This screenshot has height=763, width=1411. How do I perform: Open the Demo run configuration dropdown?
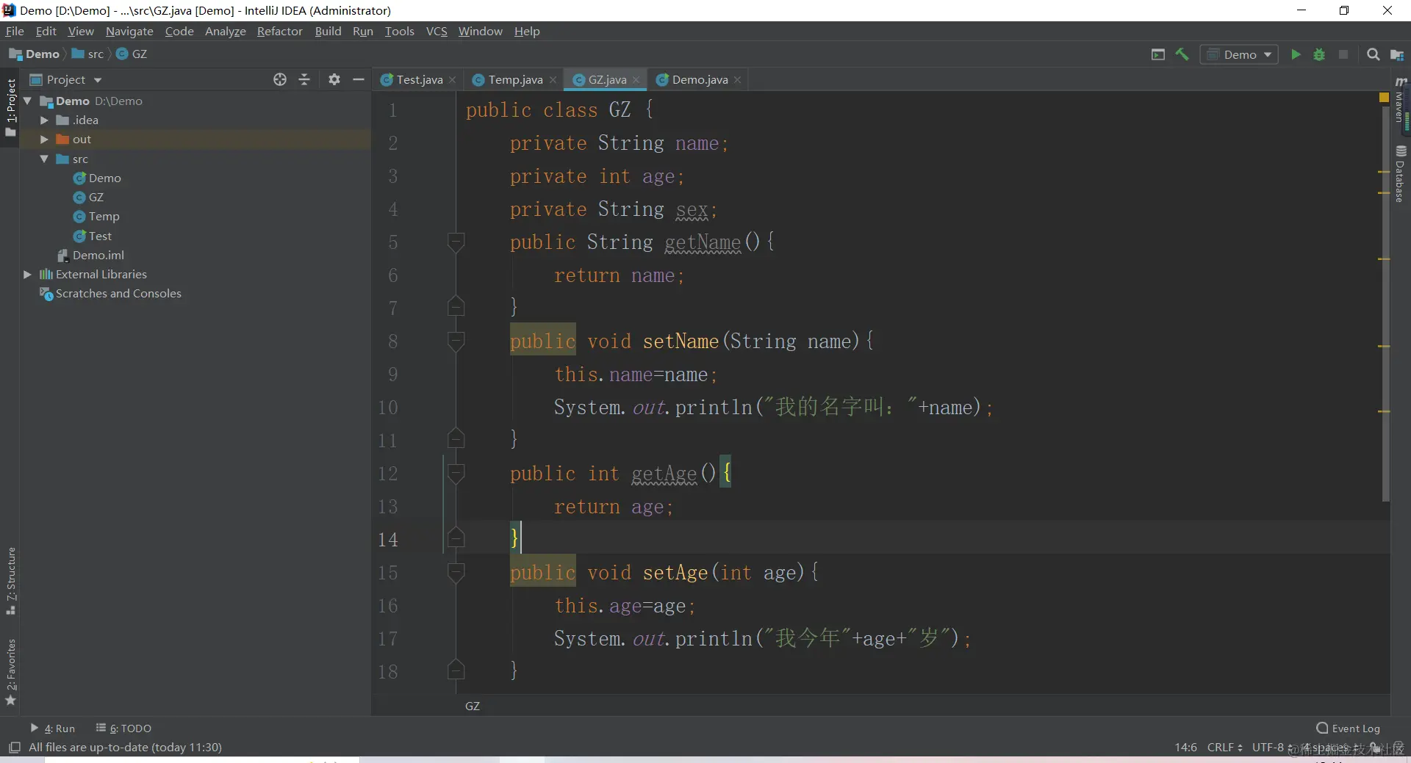tap(1239, 54)
